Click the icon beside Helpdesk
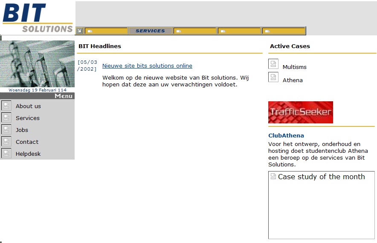377x243 pixels. [x=6, y=153]
